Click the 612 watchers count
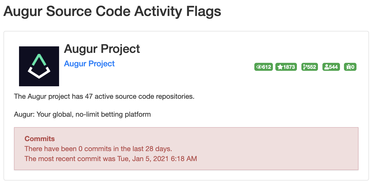373x186 pixels. 267,67
